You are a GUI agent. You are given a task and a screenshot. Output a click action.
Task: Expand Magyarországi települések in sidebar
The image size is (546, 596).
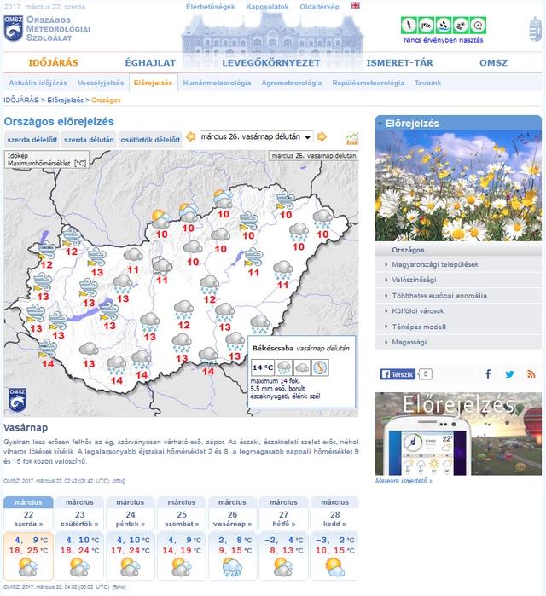[x=458, y=264]
